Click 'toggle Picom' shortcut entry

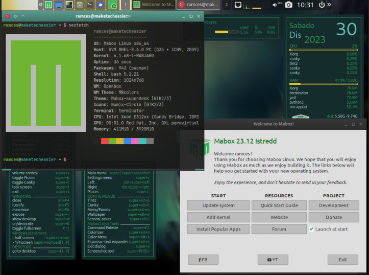41,178
